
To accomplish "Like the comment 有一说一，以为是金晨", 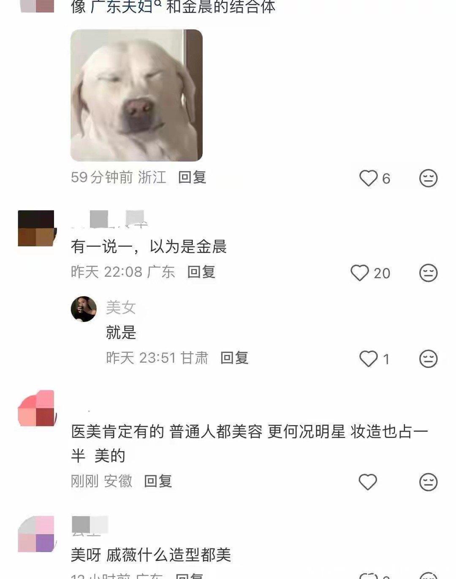I will coord(360,273).
